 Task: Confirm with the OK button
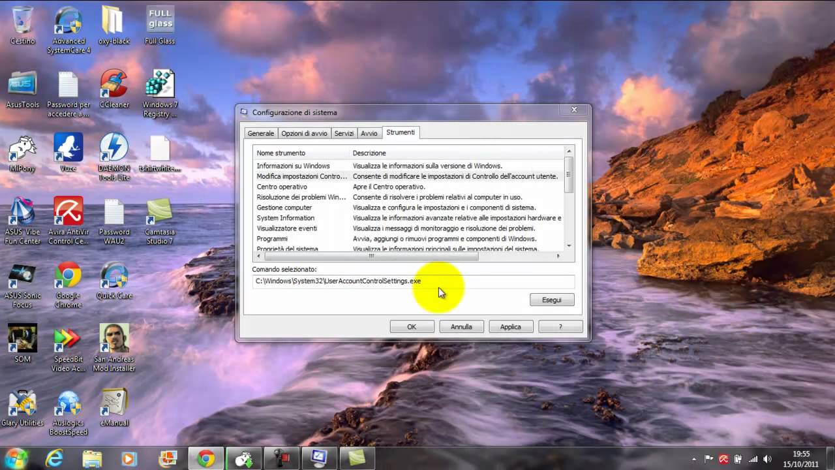point(412,326)
